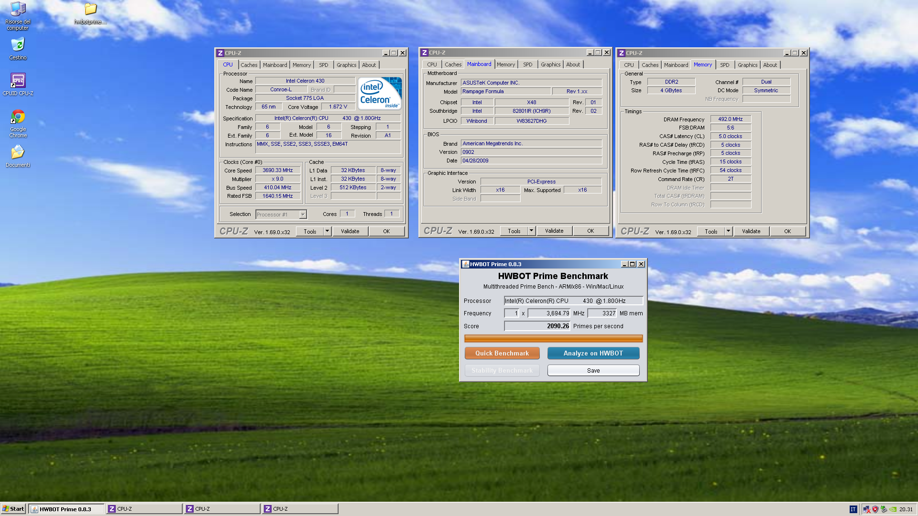Launch Google Chrome from desktop
Viewport: 918px width, 516px height.
(18, 123)
